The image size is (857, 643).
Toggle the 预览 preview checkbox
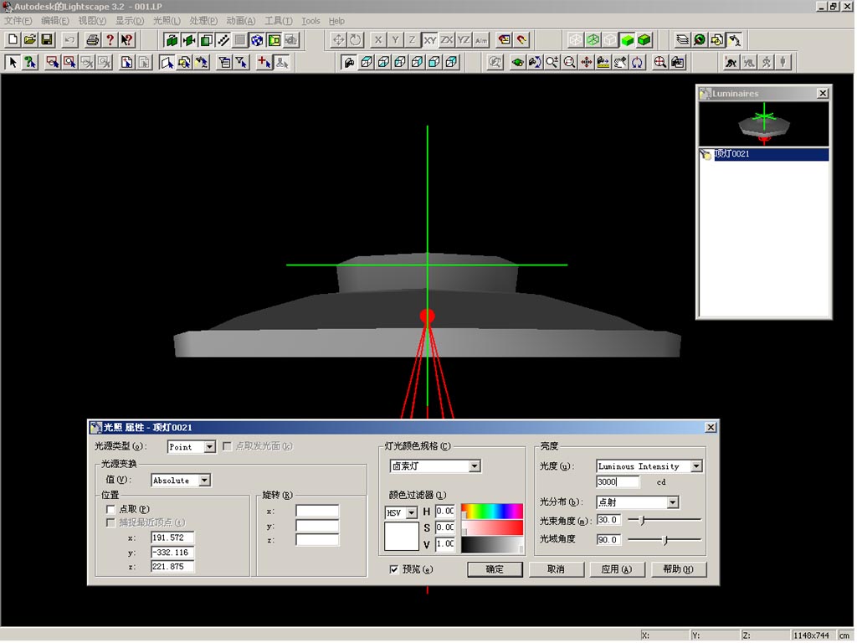tap(394, 569)
